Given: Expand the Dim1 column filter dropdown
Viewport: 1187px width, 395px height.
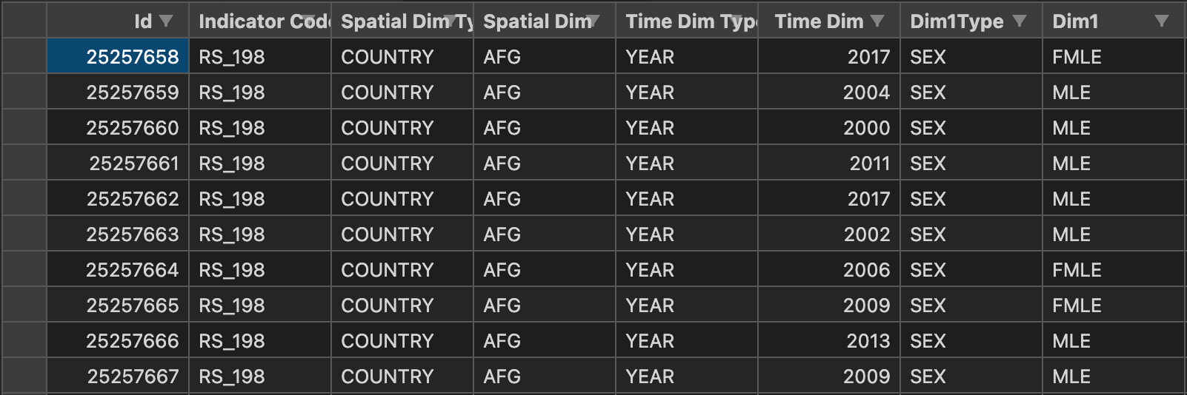Looking at the screenshot, I should click(1162, 21).
